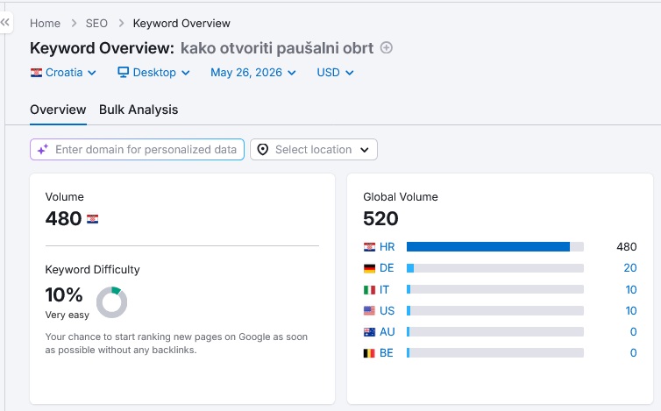Screen dimensions: 661x411
Task: Click US flag in Global Volume
Action: (x=369, y=311)
